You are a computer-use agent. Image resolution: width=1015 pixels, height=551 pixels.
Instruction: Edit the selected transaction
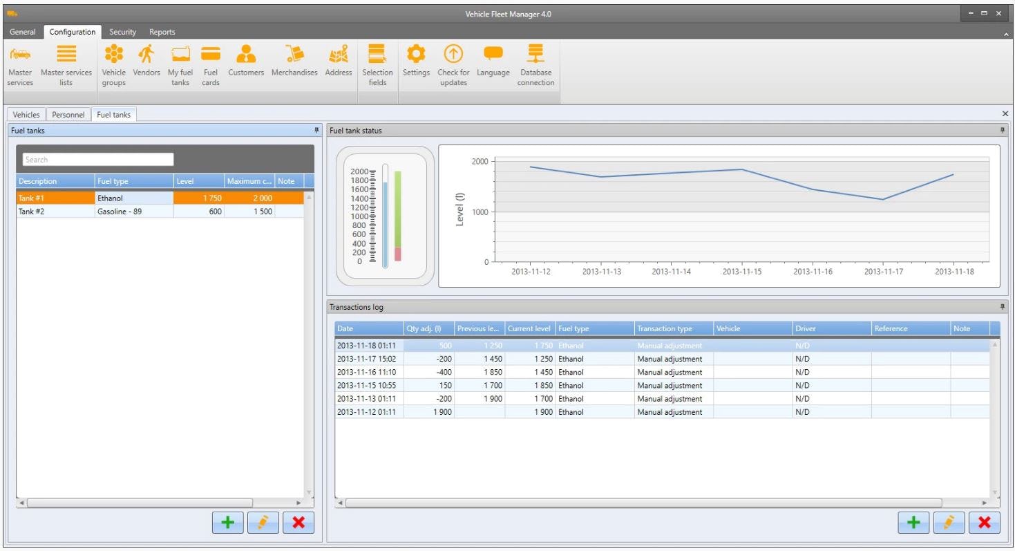[x=949, y=523]
